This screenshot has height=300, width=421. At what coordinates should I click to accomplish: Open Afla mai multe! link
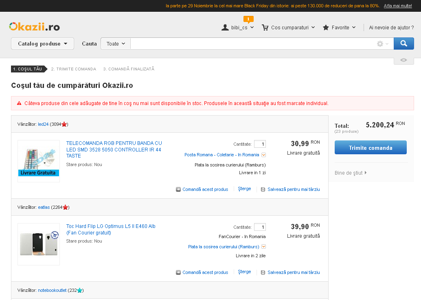pyautogui.click(x=398, y=6)
